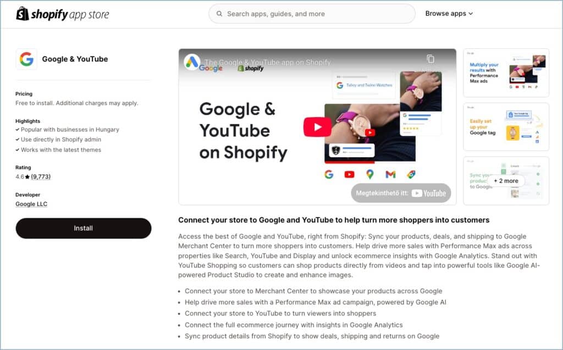The width and height of the screenshot is (563, 350).
Task: Click the copy link icon on video
Action: 430,58
